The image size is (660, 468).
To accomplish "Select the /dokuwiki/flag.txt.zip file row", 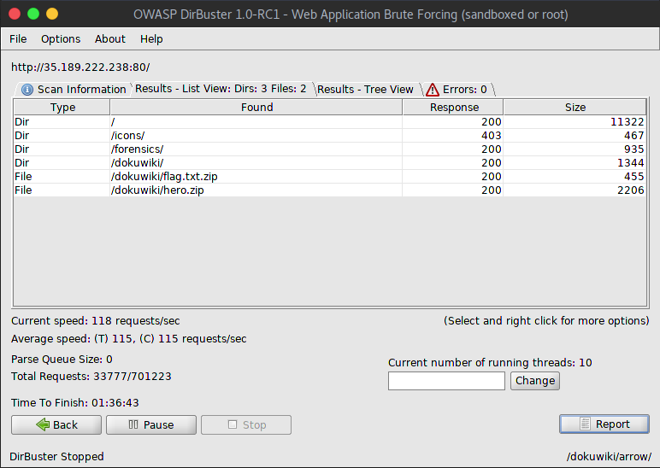I will tap(330, 177).
